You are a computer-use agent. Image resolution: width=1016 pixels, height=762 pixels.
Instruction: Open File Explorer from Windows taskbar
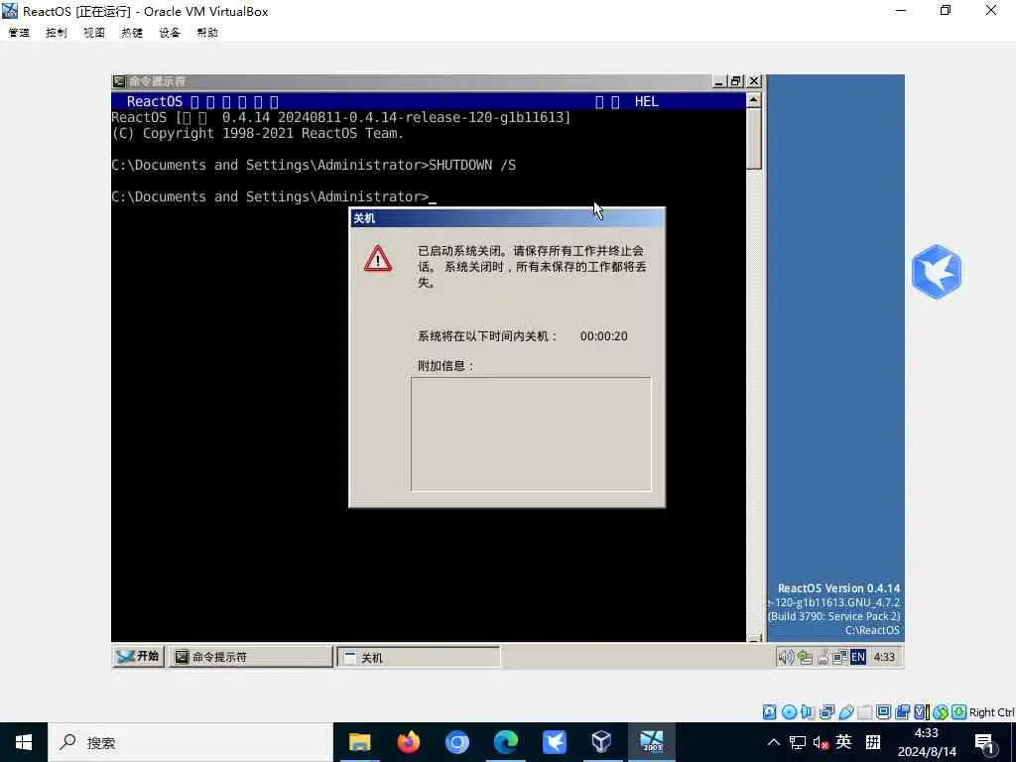coord(359,742)
